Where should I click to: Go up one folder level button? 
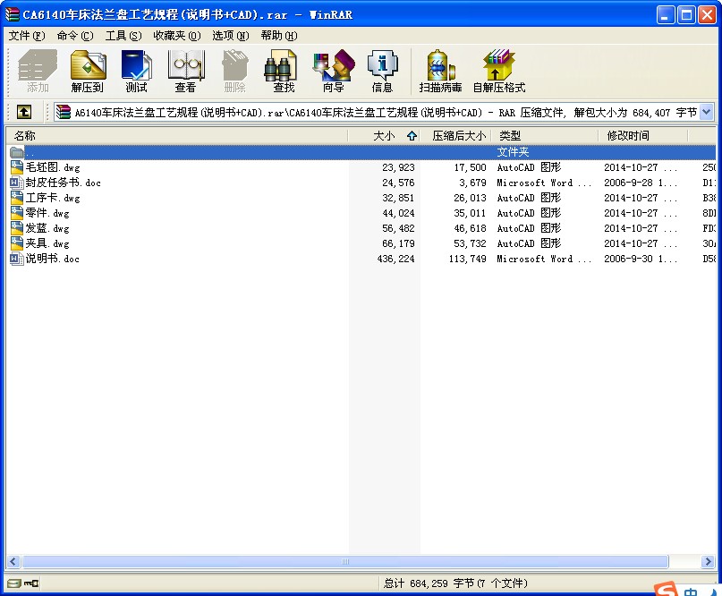(24, 112)
